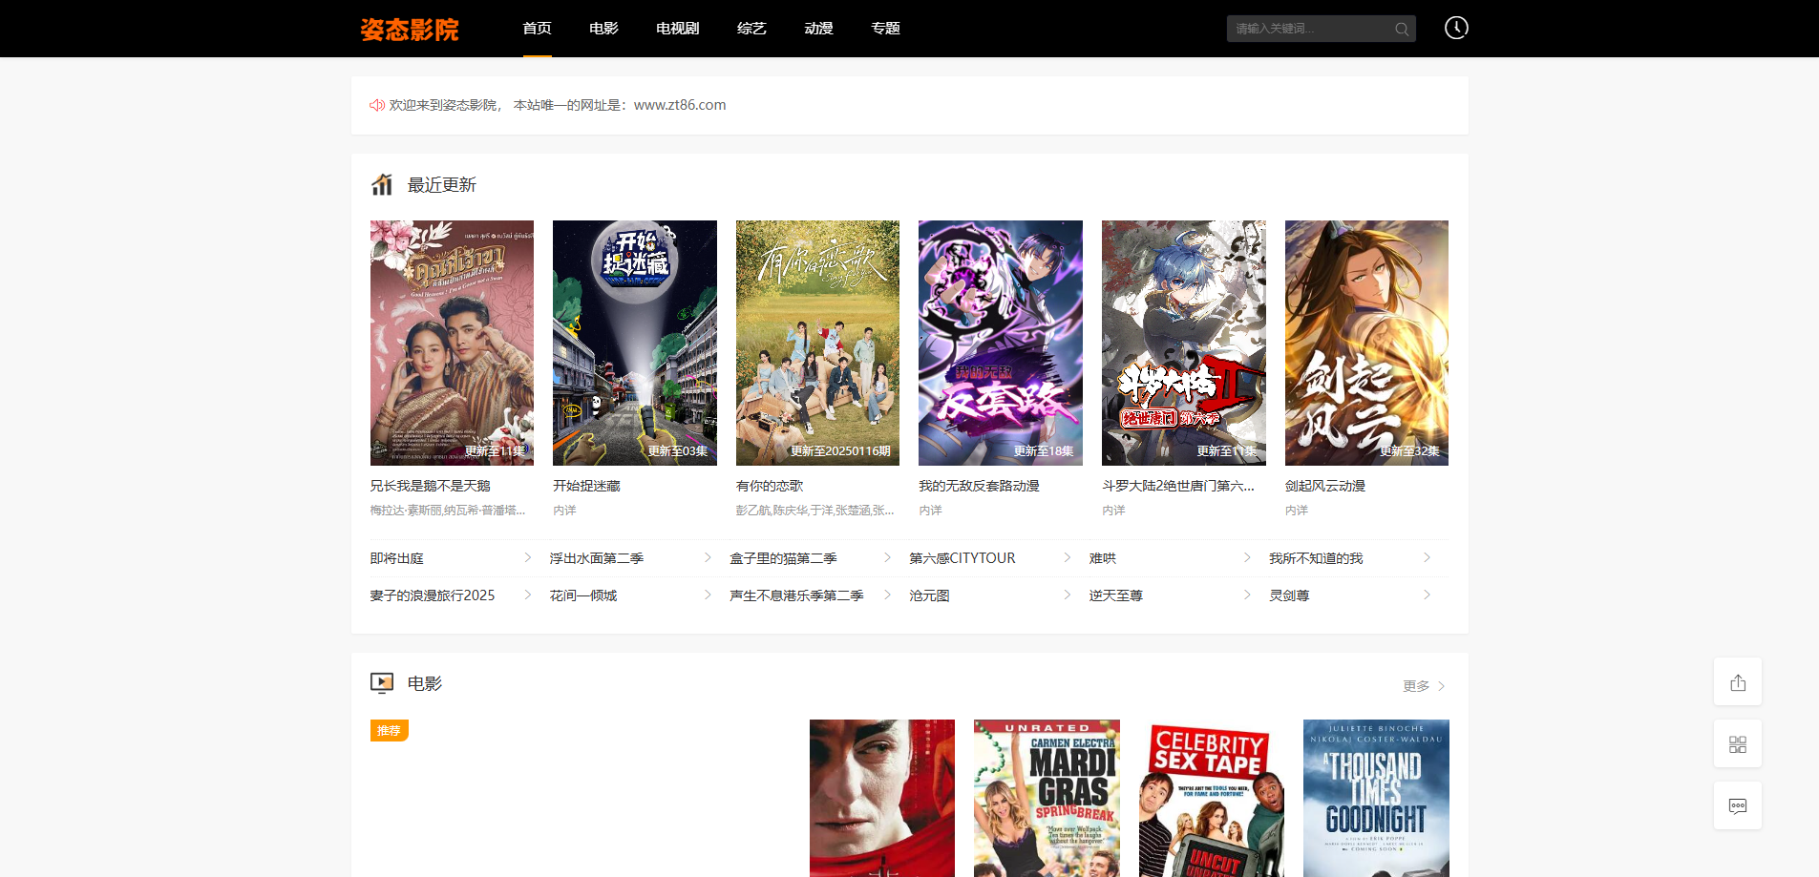The height and width of the screenshot is (877, 1819).
Task: Expand the 浮出水面第二季 chevron
Action: 707,557
